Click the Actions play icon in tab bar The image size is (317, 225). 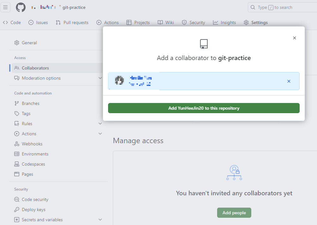99,22
